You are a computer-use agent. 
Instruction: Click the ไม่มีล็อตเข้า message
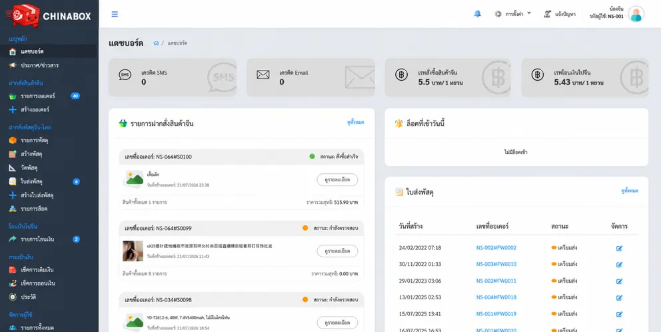[x=516, y=152]
